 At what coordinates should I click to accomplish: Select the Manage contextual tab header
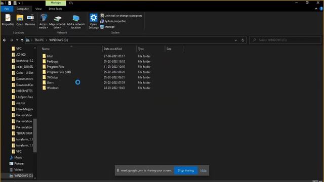56,3
